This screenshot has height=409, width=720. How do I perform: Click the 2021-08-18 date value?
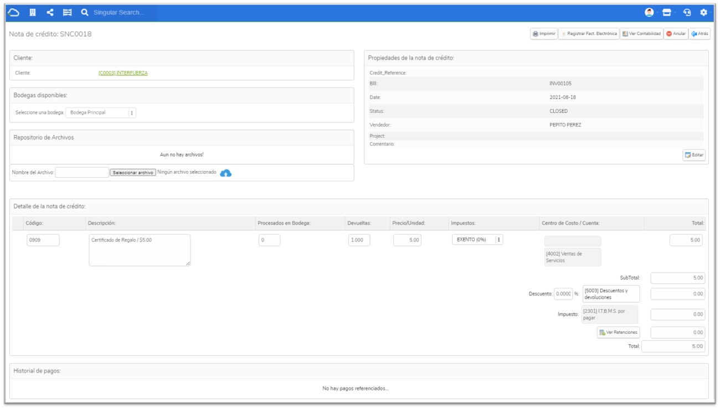click(x=563, y=97)
